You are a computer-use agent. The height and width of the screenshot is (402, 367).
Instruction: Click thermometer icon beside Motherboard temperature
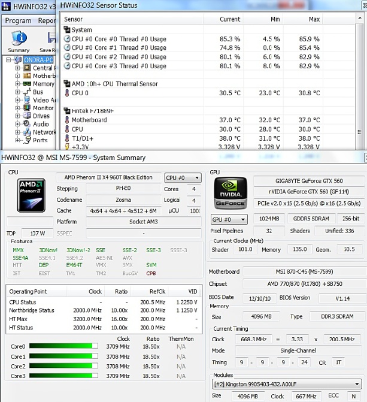point(67,120)
